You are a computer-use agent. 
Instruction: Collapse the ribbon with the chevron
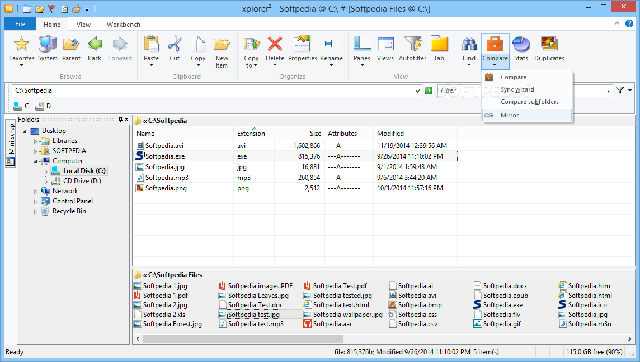[617, 23]
